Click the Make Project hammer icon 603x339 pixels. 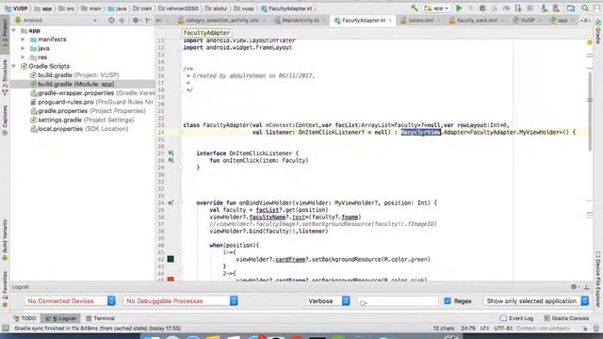click(415, 8)
